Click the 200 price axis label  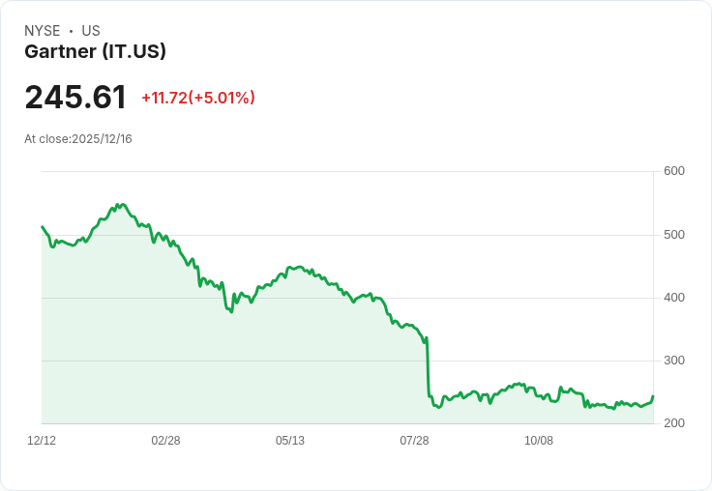coord(674,423)
